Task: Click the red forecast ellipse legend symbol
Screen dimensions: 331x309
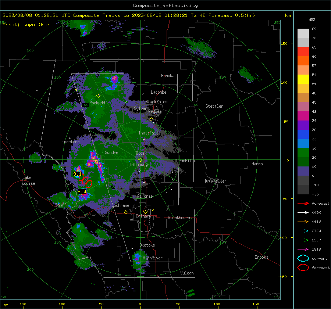Action: point(303,267)
